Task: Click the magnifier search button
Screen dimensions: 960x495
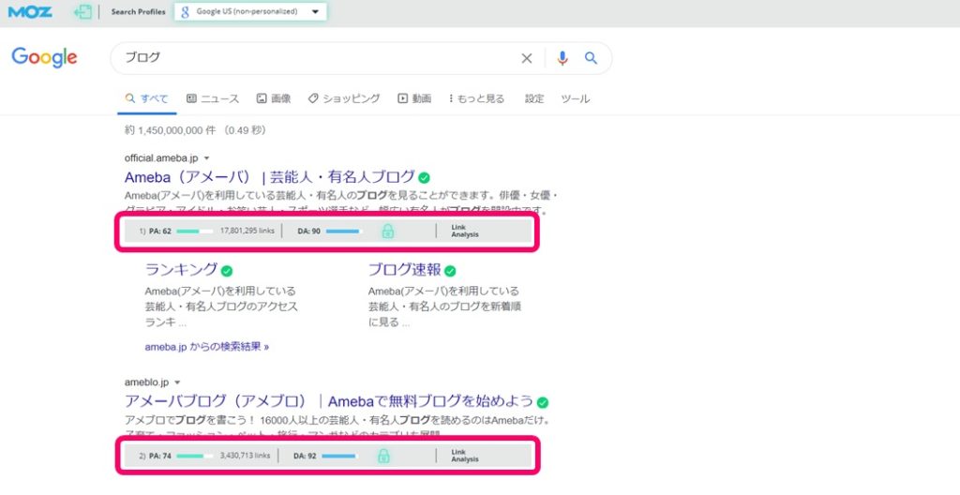Action: 591,58
